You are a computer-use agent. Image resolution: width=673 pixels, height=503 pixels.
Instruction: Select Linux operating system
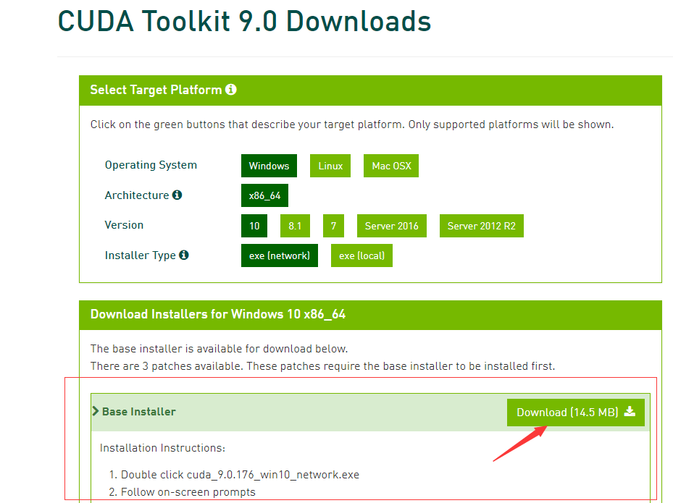330,166
